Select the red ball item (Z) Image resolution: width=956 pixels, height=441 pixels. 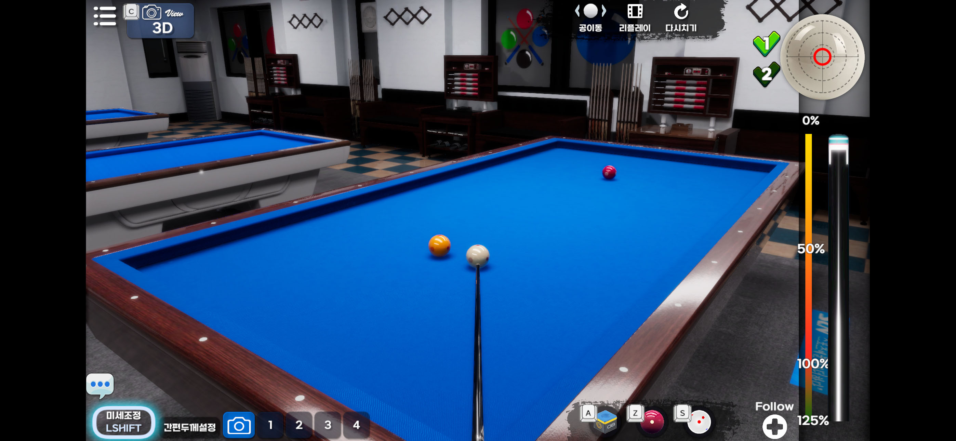tap(652, 421)
